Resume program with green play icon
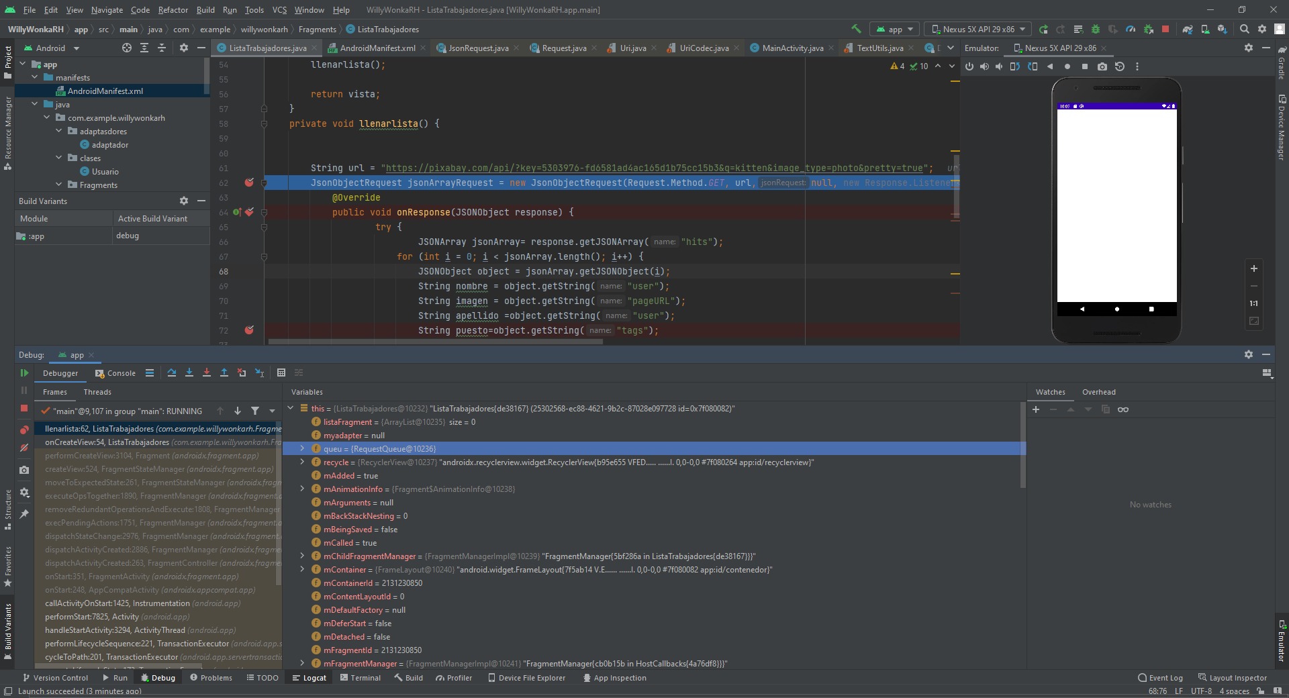 click(24, 373)
